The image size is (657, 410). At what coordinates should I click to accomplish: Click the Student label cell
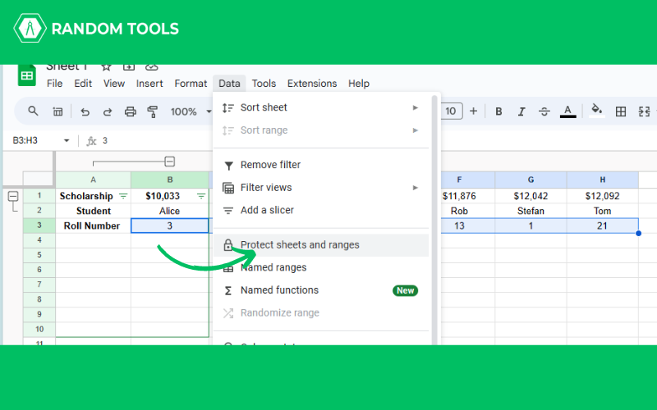(93, 211)
